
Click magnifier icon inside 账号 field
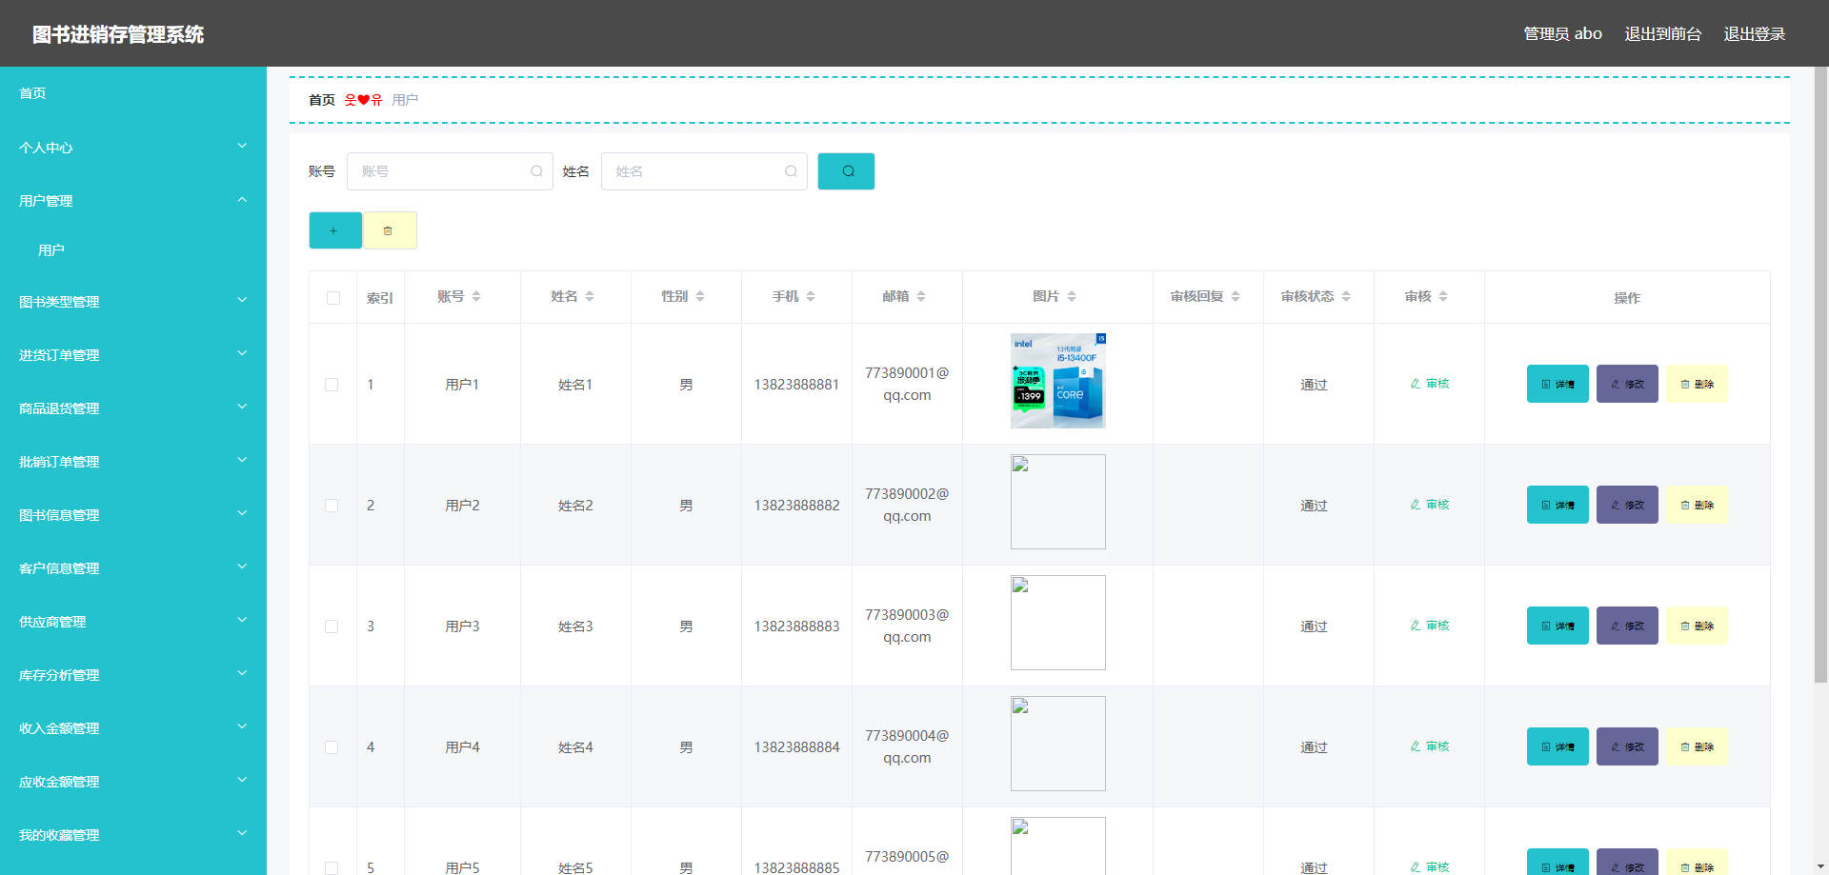click(x=536, y=171)
